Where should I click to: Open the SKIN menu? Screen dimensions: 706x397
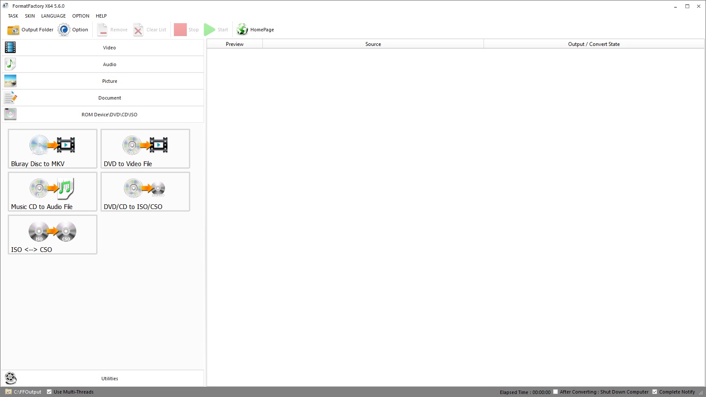[30, 16]
